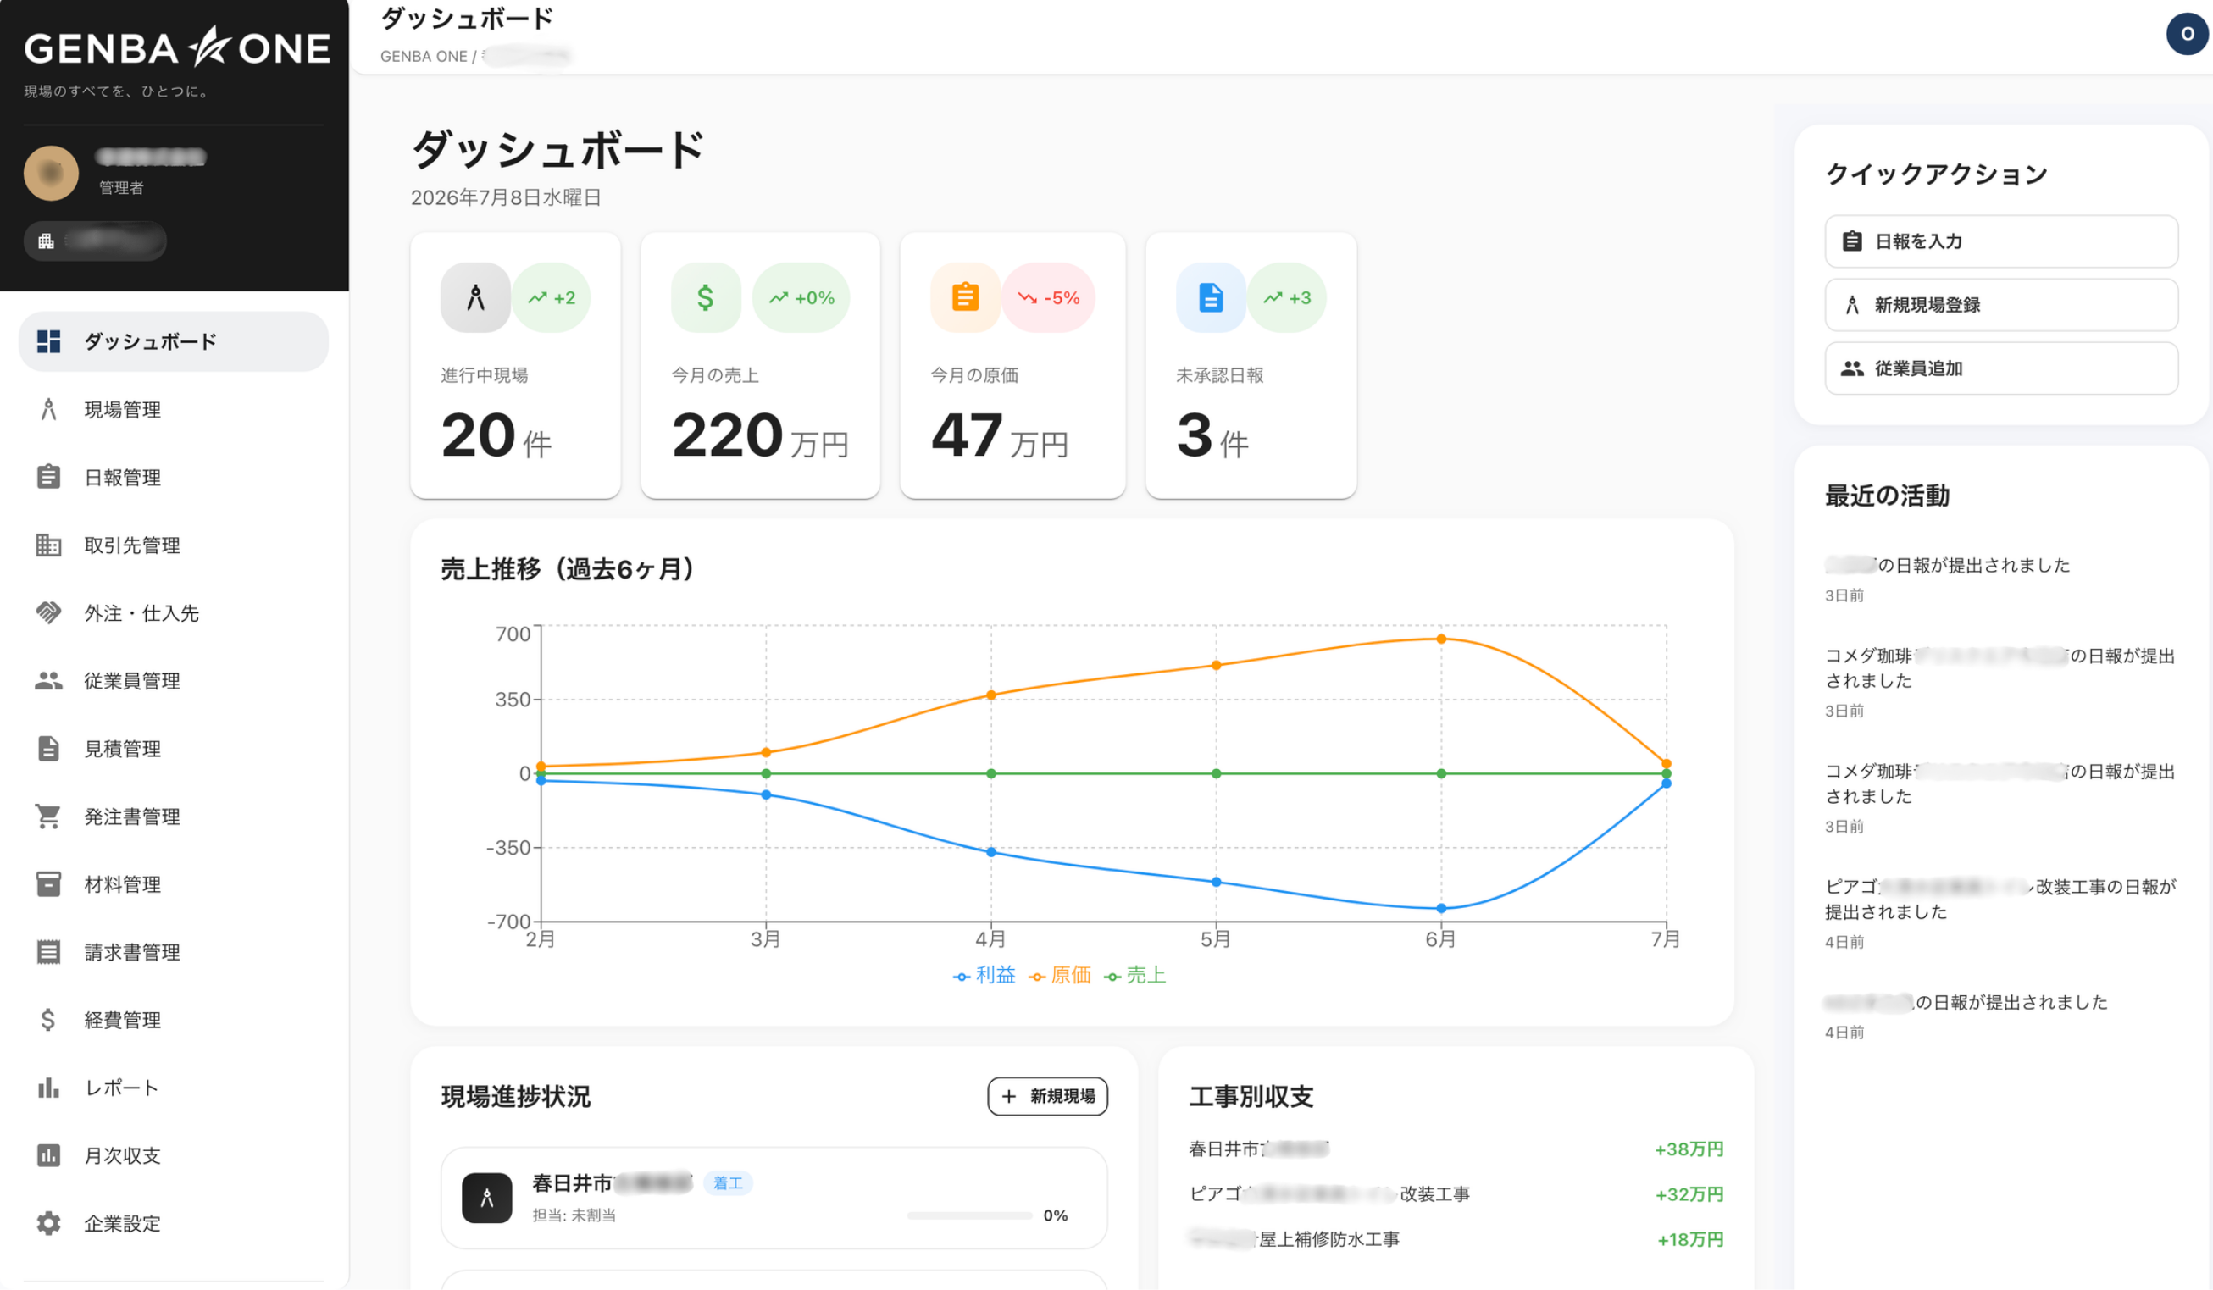Open the O account avatar top right
Viewport: 2213px width, 1290px height.
click(2187, 34)
